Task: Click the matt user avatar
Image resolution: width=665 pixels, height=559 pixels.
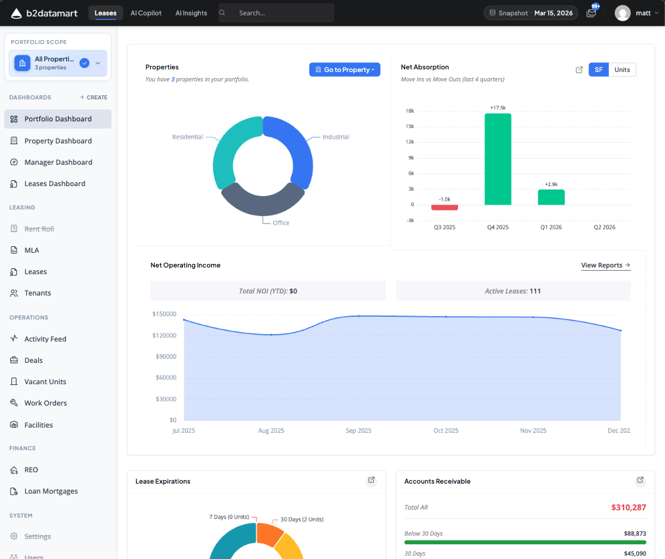Action: 622,13
